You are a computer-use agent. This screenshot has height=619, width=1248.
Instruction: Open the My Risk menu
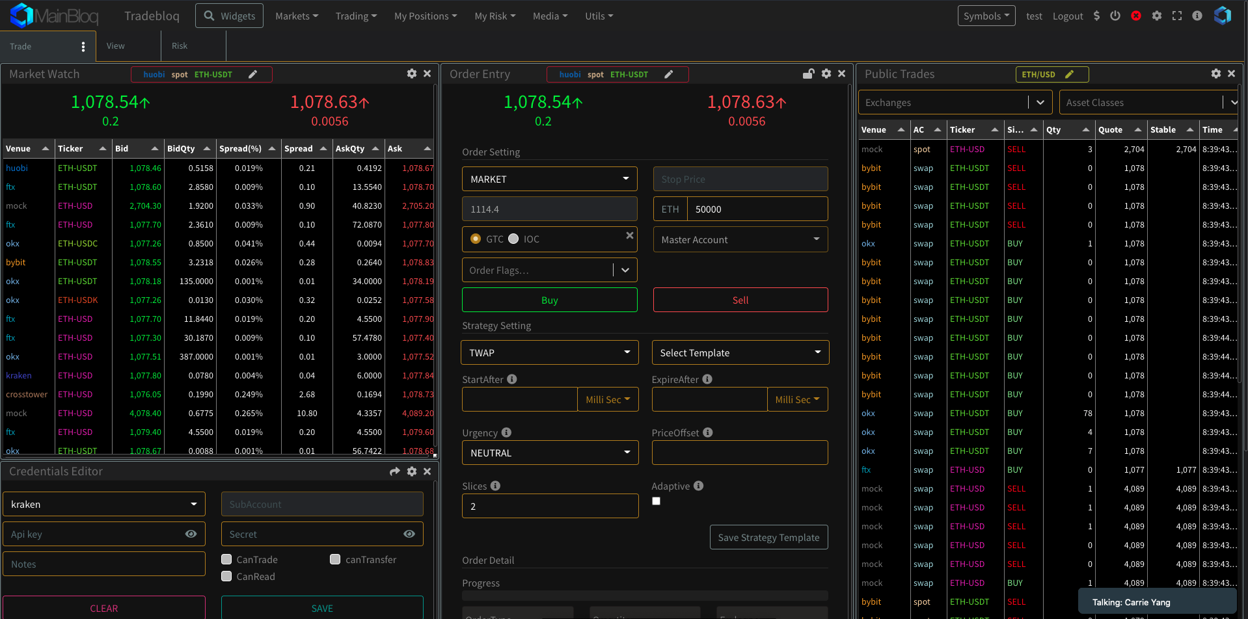(495, 16)
